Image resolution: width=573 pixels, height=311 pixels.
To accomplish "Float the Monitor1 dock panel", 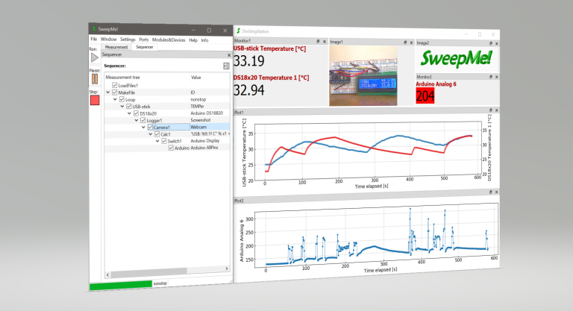I will (x=318, y=42).
